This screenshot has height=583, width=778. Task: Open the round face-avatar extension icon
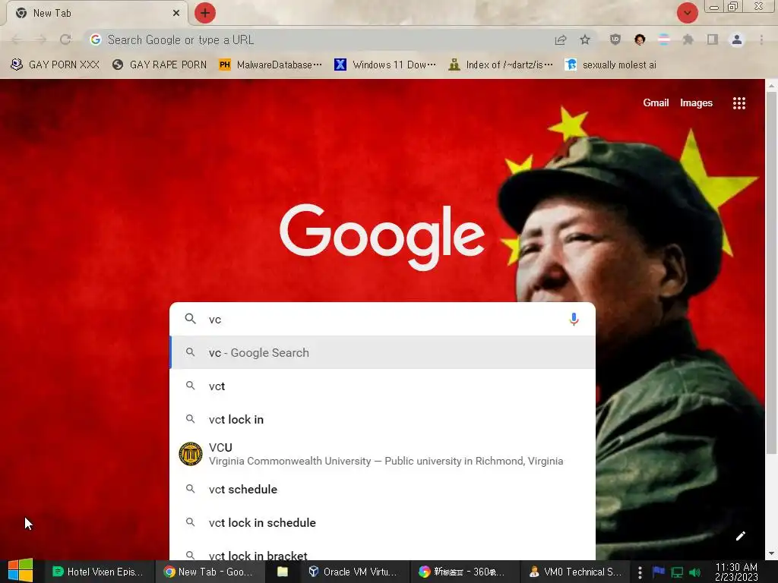click(640, 39)
